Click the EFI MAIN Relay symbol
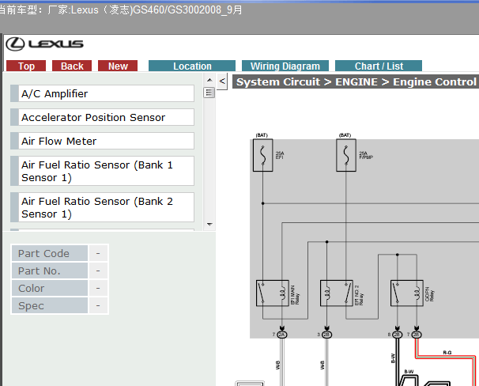The image size is (479, 386). point(273,293)
